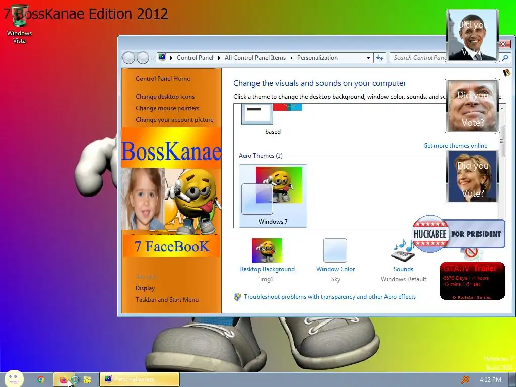
Task: Click All Control Panel Items breadcrumb
Action: coord(255,58)
